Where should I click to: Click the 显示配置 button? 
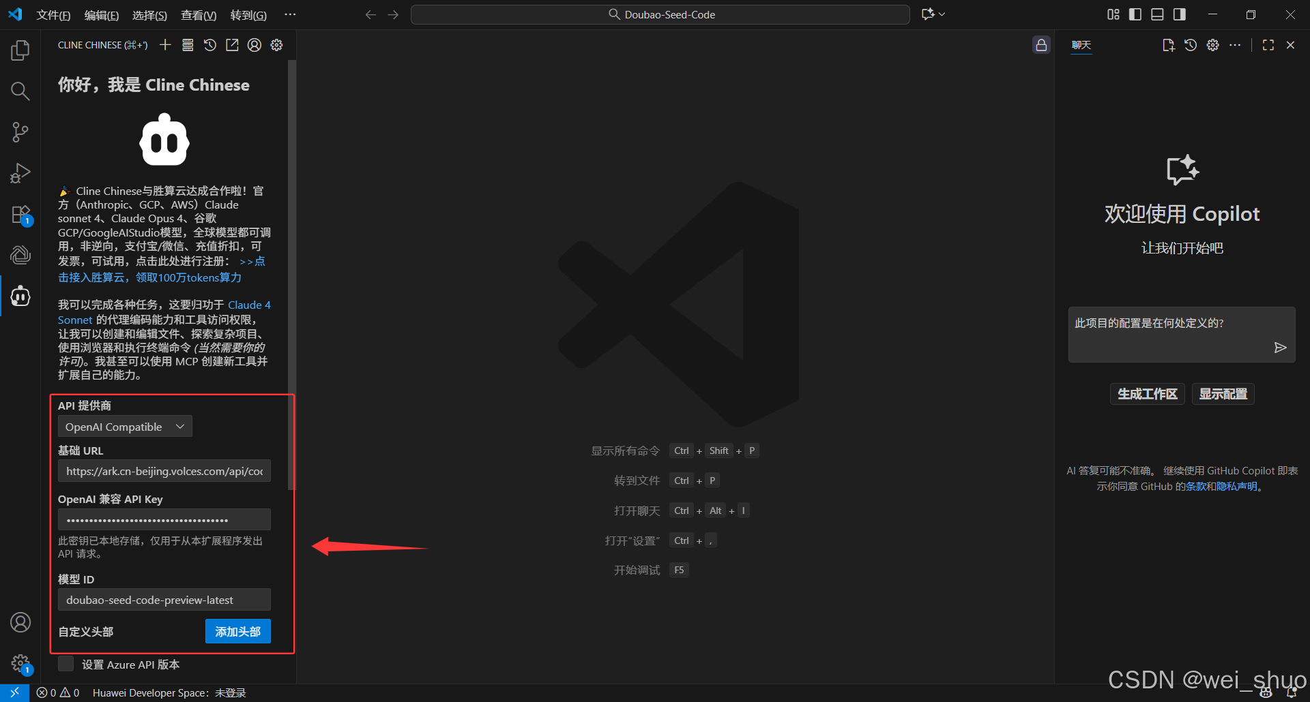click(1223, 394)
